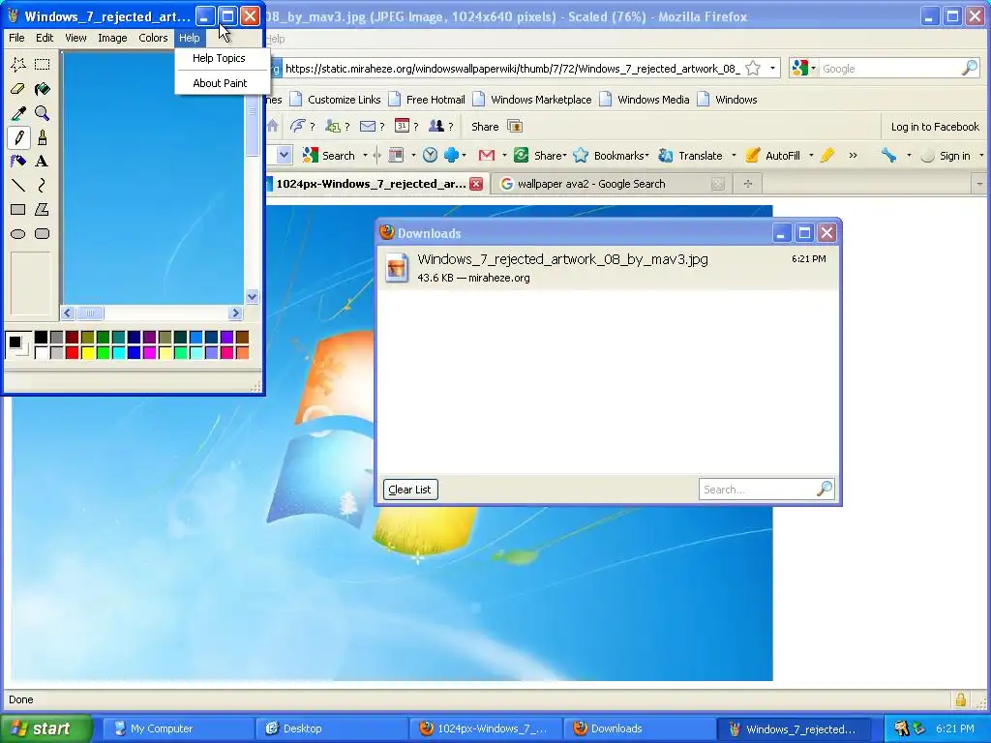
Task: Expand the AutoFill dropdown arrow
Action: [x=811, y=156]
